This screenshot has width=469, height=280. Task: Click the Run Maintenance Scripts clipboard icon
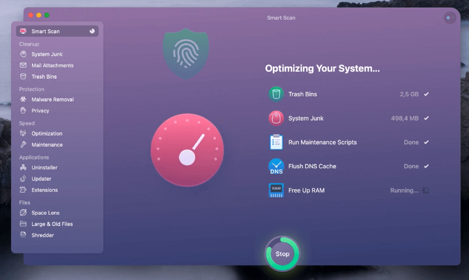276,142
